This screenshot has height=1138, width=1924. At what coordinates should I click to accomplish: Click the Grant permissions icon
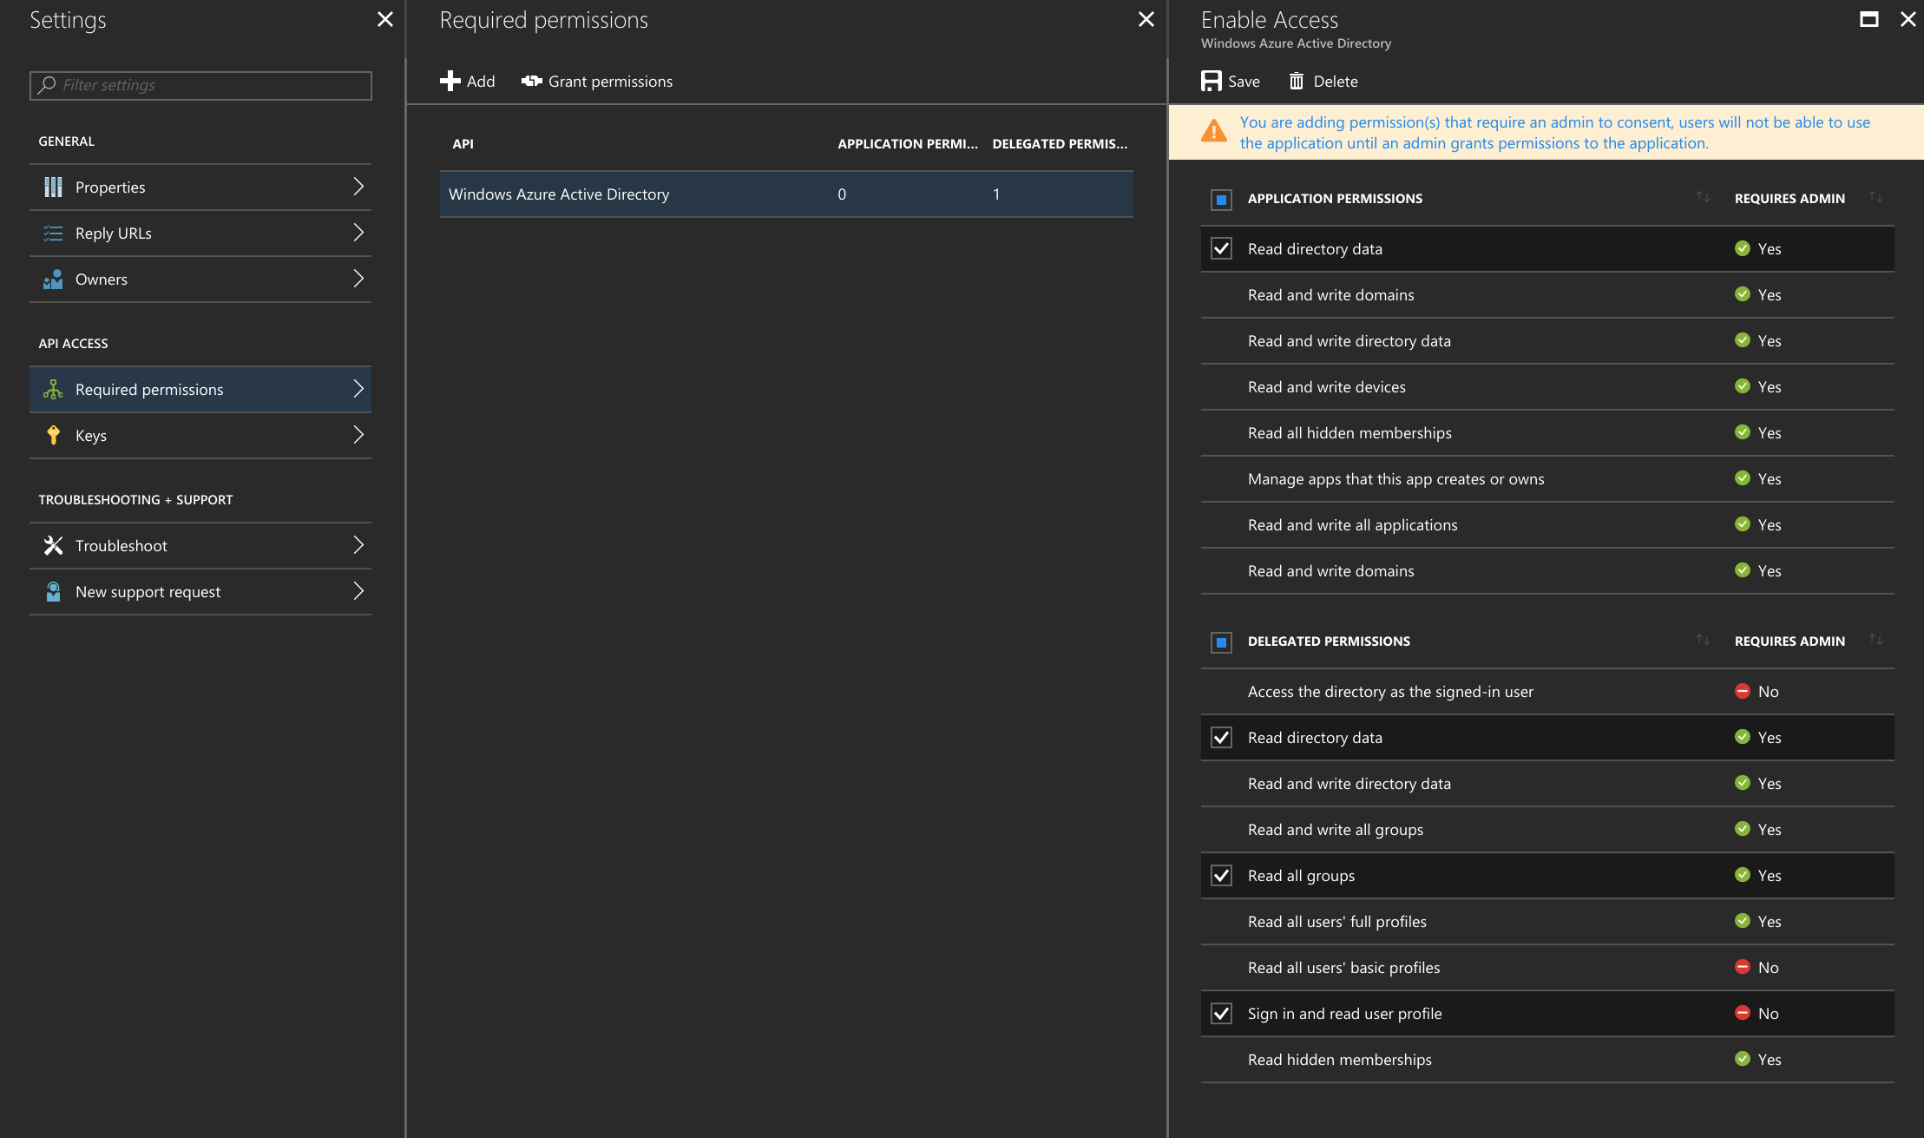pyautogui.click(x=531, y=81)
